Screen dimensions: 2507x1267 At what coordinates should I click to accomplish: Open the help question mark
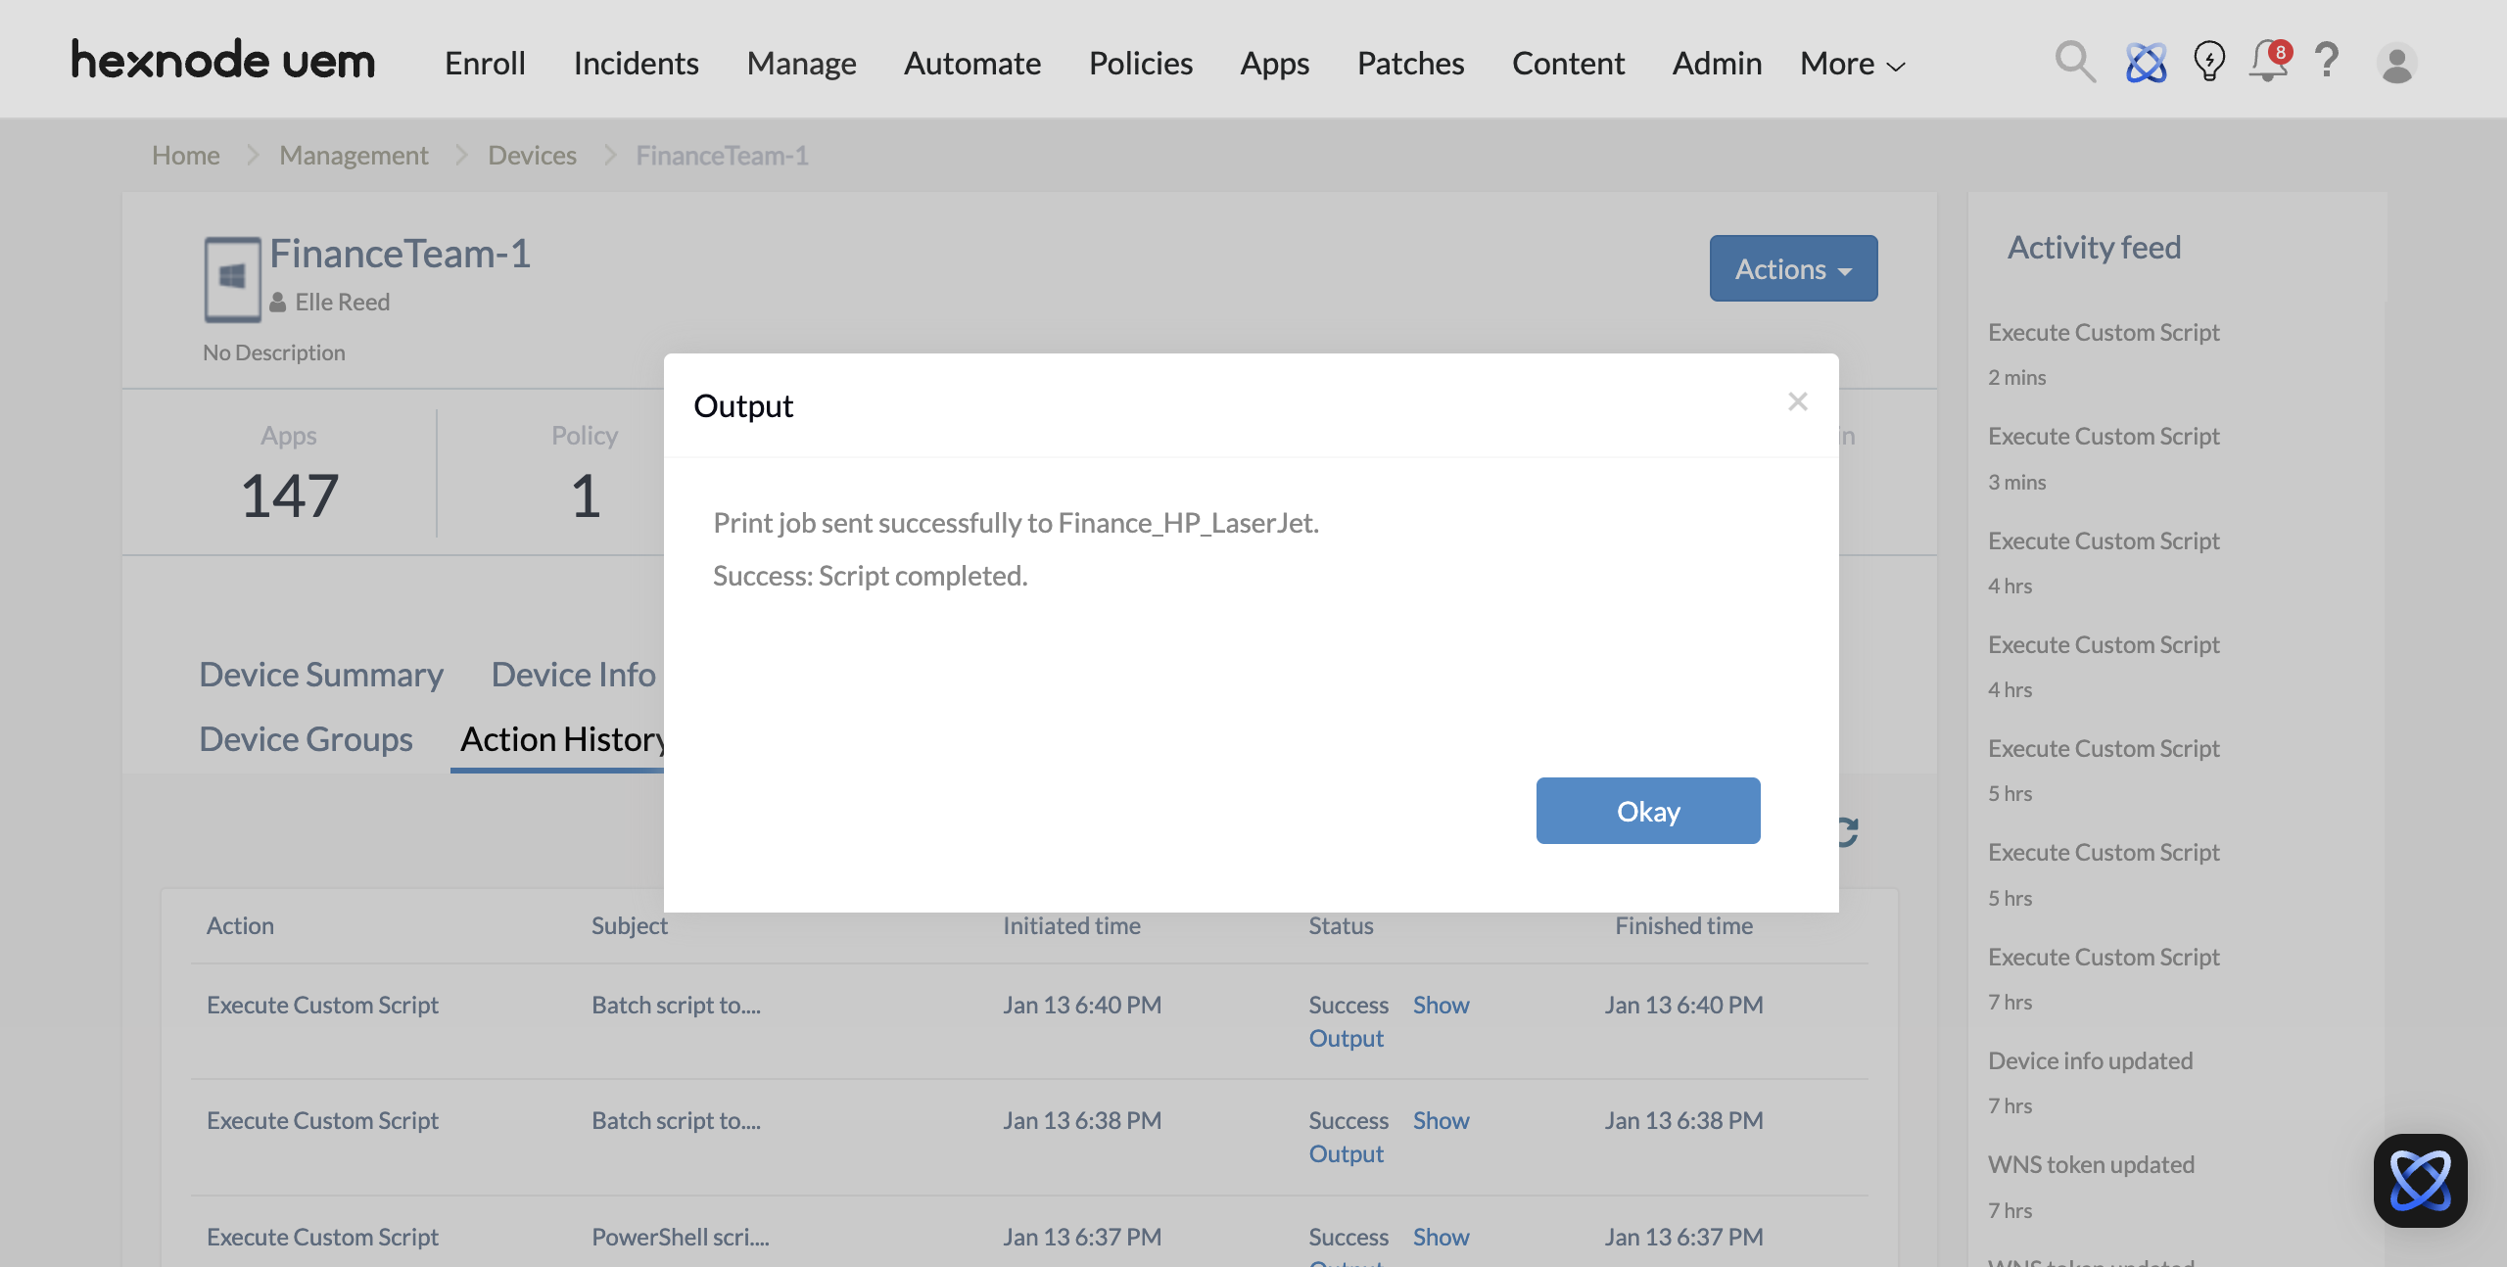(2327, 62)
